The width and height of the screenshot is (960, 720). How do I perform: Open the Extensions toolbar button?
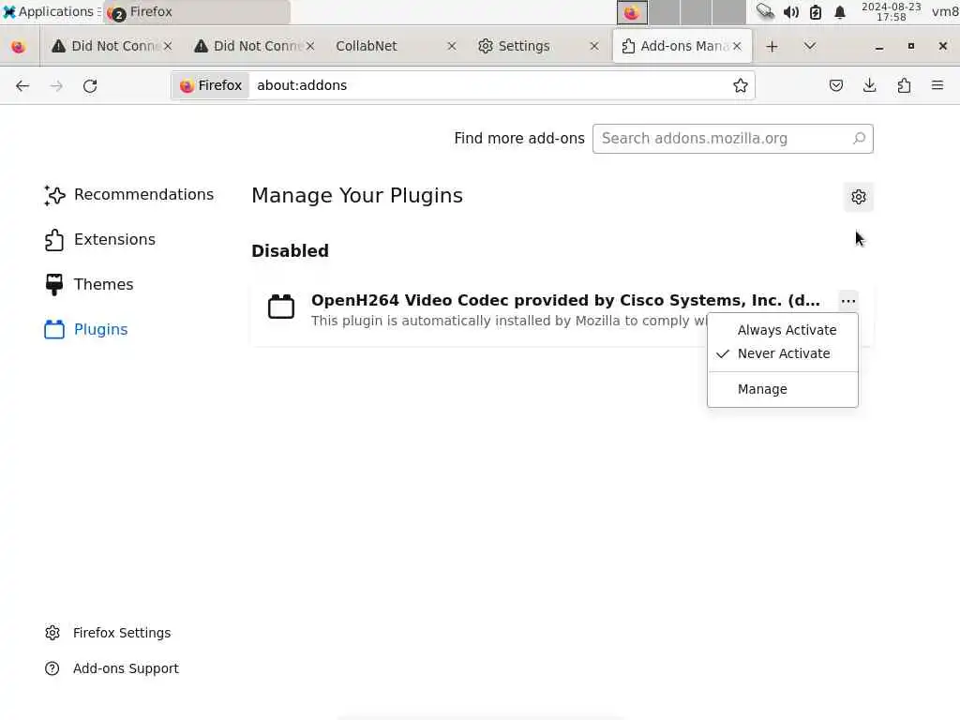(x=904, y=85)
